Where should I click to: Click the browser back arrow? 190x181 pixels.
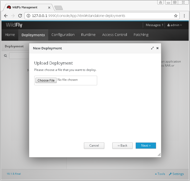(6, 16)
